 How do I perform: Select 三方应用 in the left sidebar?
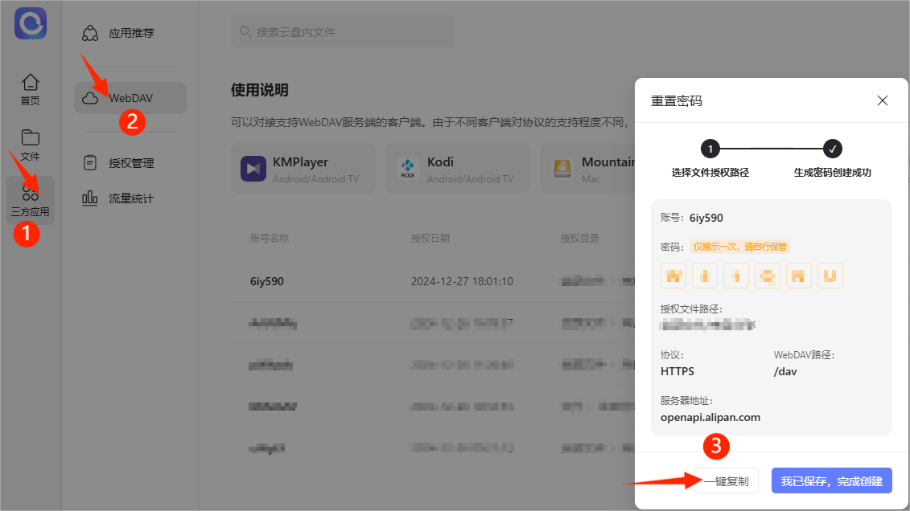coord(31,200)
